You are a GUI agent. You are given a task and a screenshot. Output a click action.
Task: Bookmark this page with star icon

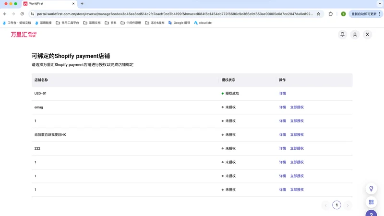click(x=318, y=14)
